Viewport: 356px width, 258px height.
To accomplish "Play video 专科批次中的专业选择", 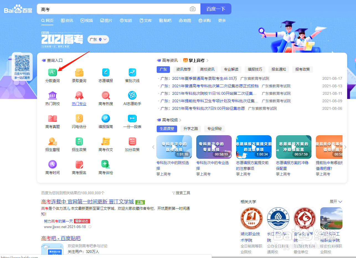I will (x=214, y=147).
